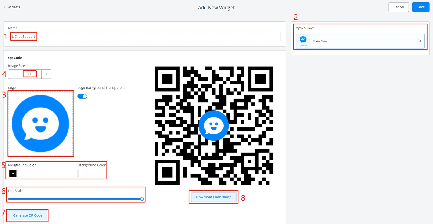Increase image size with plus button
Viewport: 433px width, 224px height.
tap(46, 74)
